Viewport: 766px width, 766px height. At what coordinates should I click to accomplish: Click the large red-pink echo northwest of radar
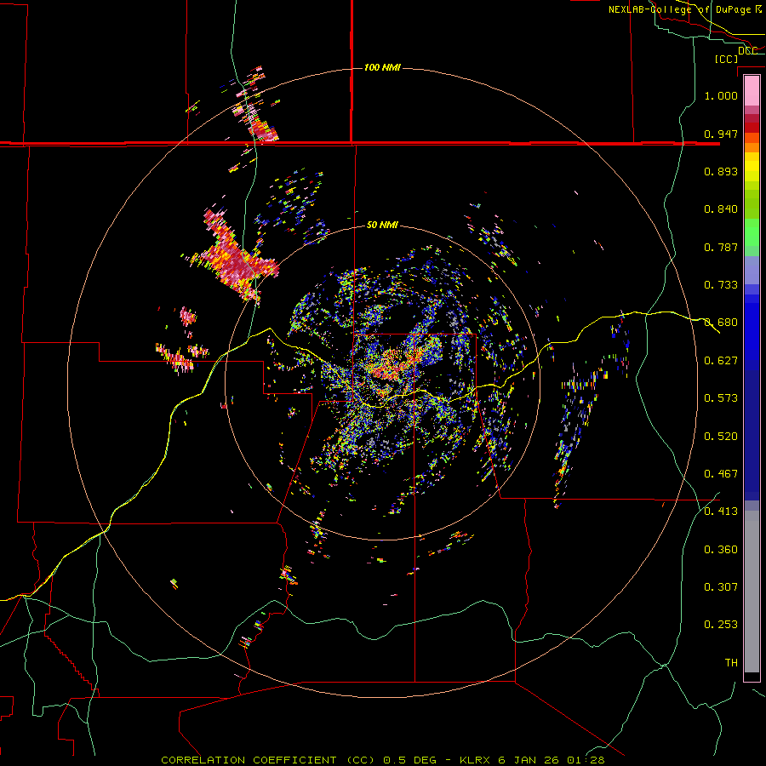(233, 258)
